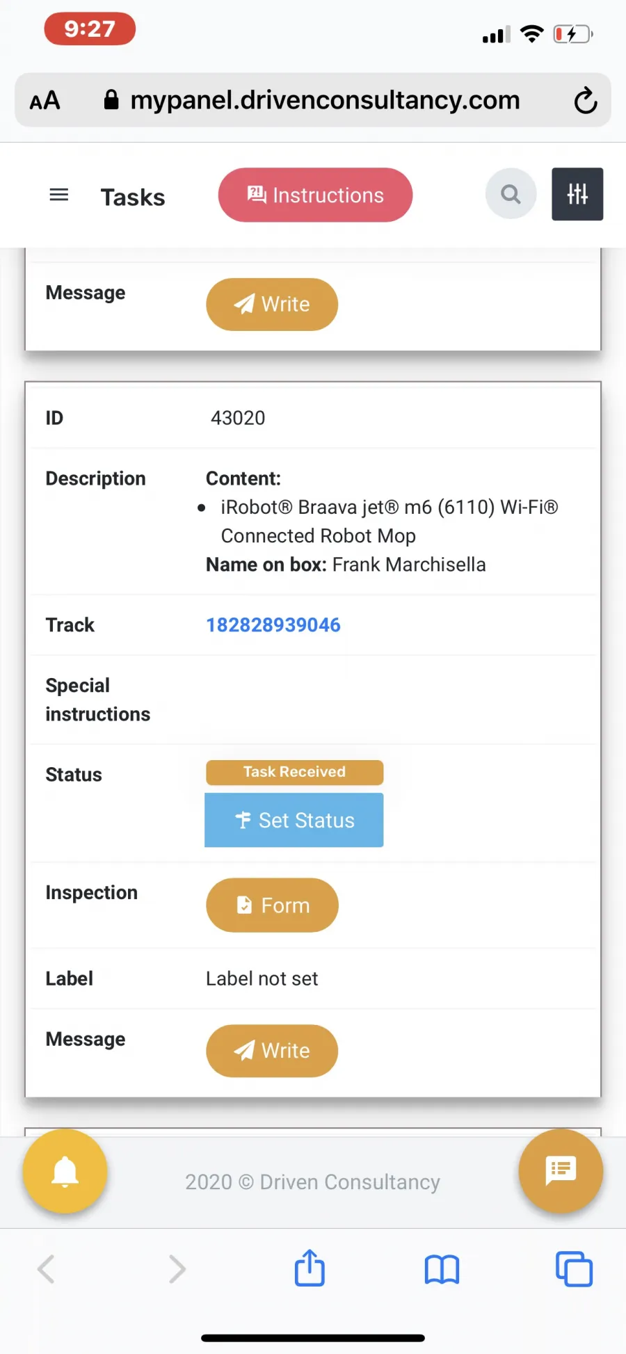Image resolution: width=626 pixels, height=1354 pixels.
Task: Open the Instructions button
Action: tap(315, 195)
